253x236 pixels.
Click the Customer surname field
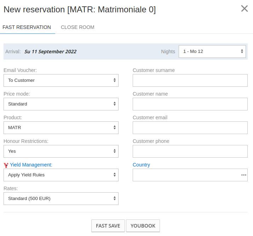point(190,80)
